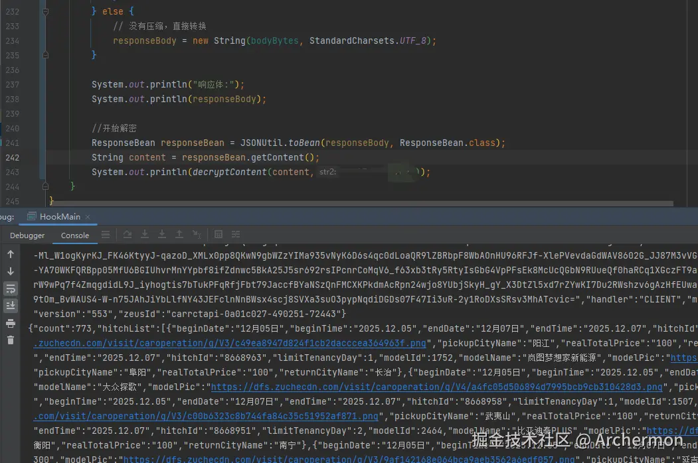Click the UTF_8 constant on line 234
The height and width of the screenshot is (463, 698).
click(x=412, y=41)
